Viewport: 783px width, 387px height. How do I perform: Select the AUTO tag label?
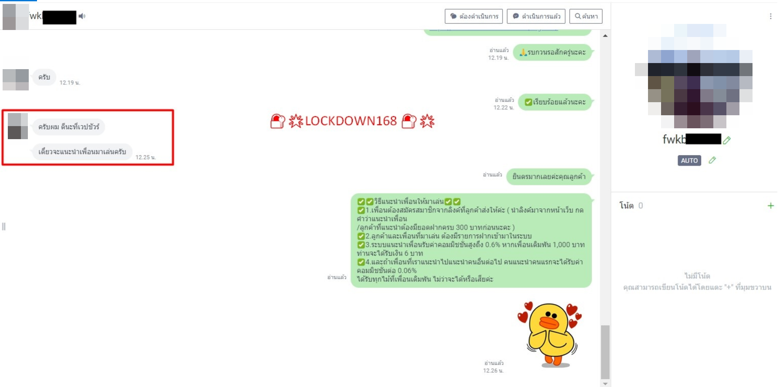[689, 160]
